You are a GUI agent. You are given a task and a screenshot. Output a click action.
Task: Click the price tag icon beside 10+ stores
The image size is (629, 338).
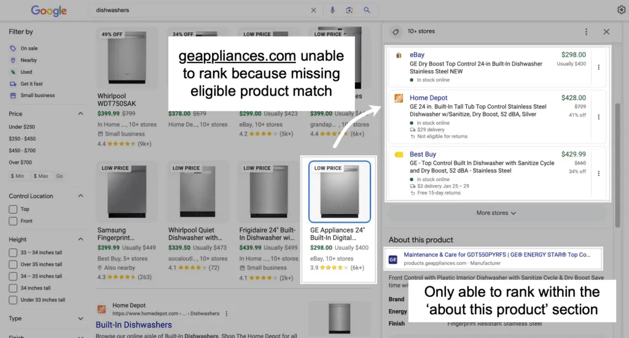396,32
